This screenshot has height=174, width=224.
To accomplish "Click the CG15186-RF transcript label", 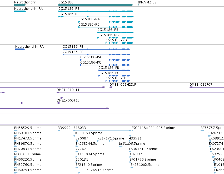I will 69,14.
